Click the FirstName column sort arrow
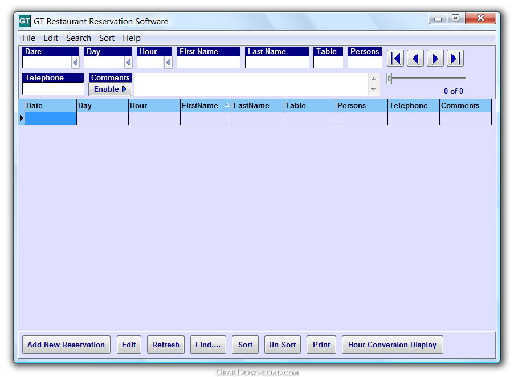 (x=227, y=105)
